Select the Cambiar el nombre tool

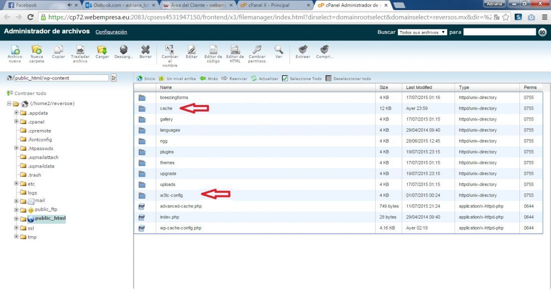(170, 56)
